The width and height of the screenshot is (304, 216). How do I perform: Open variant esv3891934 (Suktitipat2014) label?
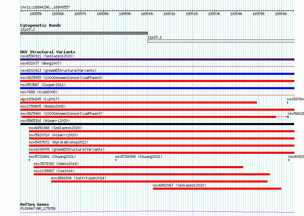[x=79, y=178]
